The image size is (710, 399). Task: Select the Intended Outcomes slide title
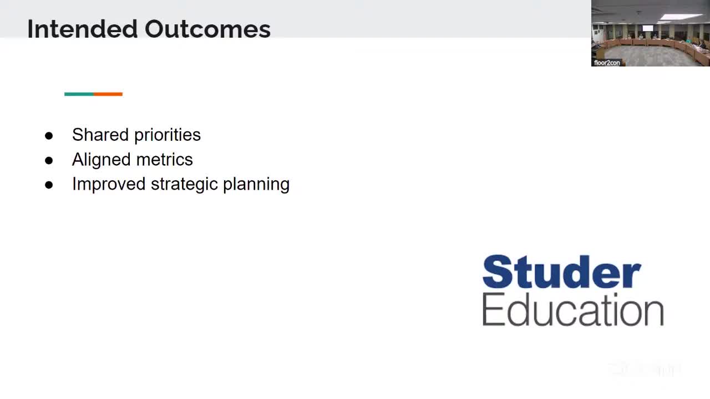149,29
